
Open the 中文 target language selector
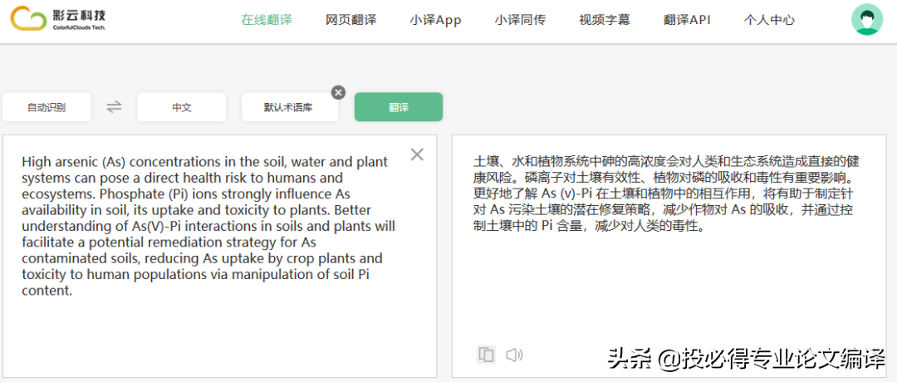pos(181,107)
